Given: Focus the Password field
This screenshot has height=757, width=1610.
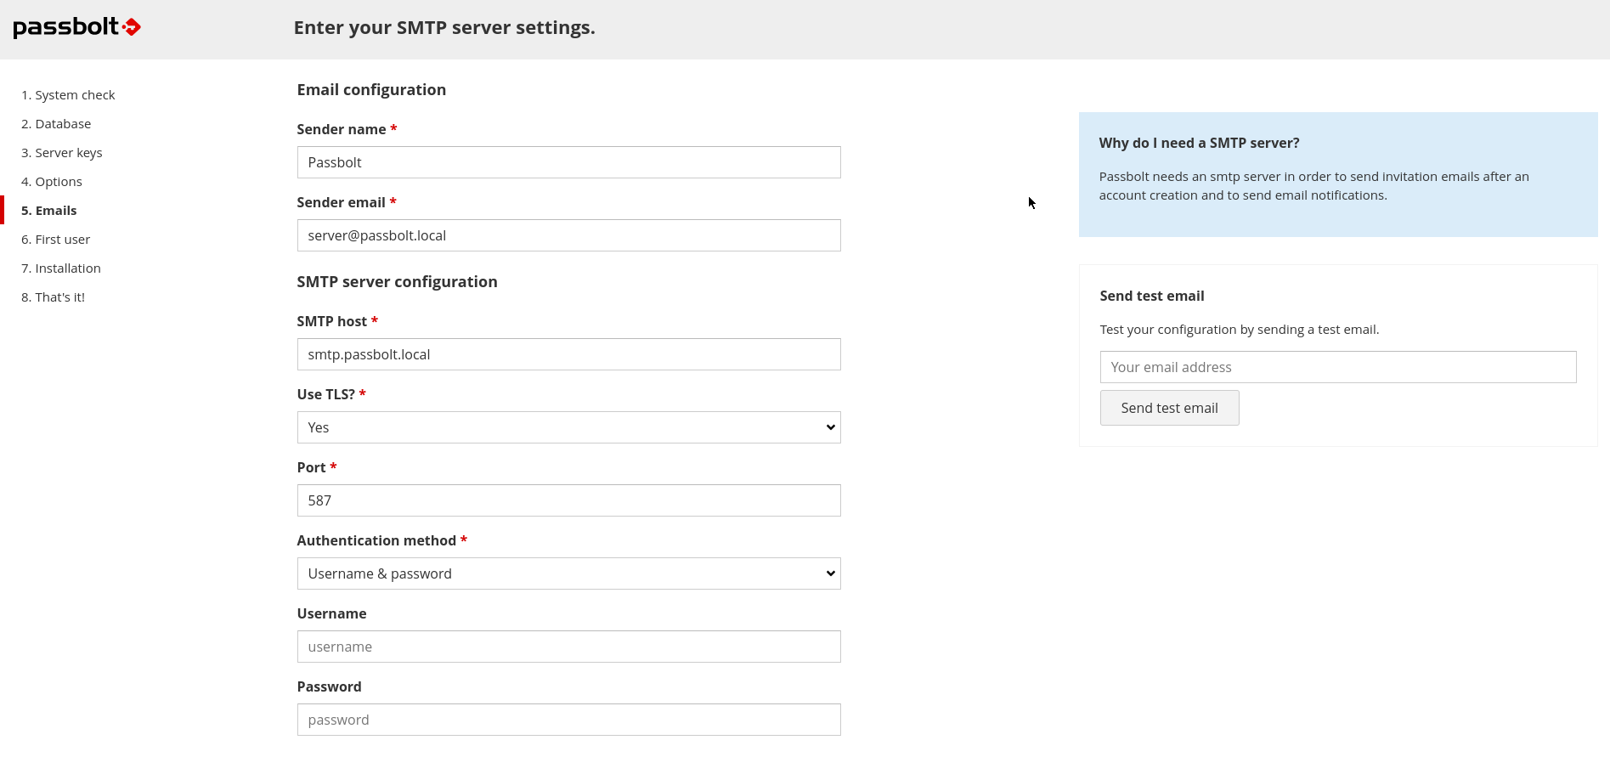Looking at the screenshot, I should (568, 720).
